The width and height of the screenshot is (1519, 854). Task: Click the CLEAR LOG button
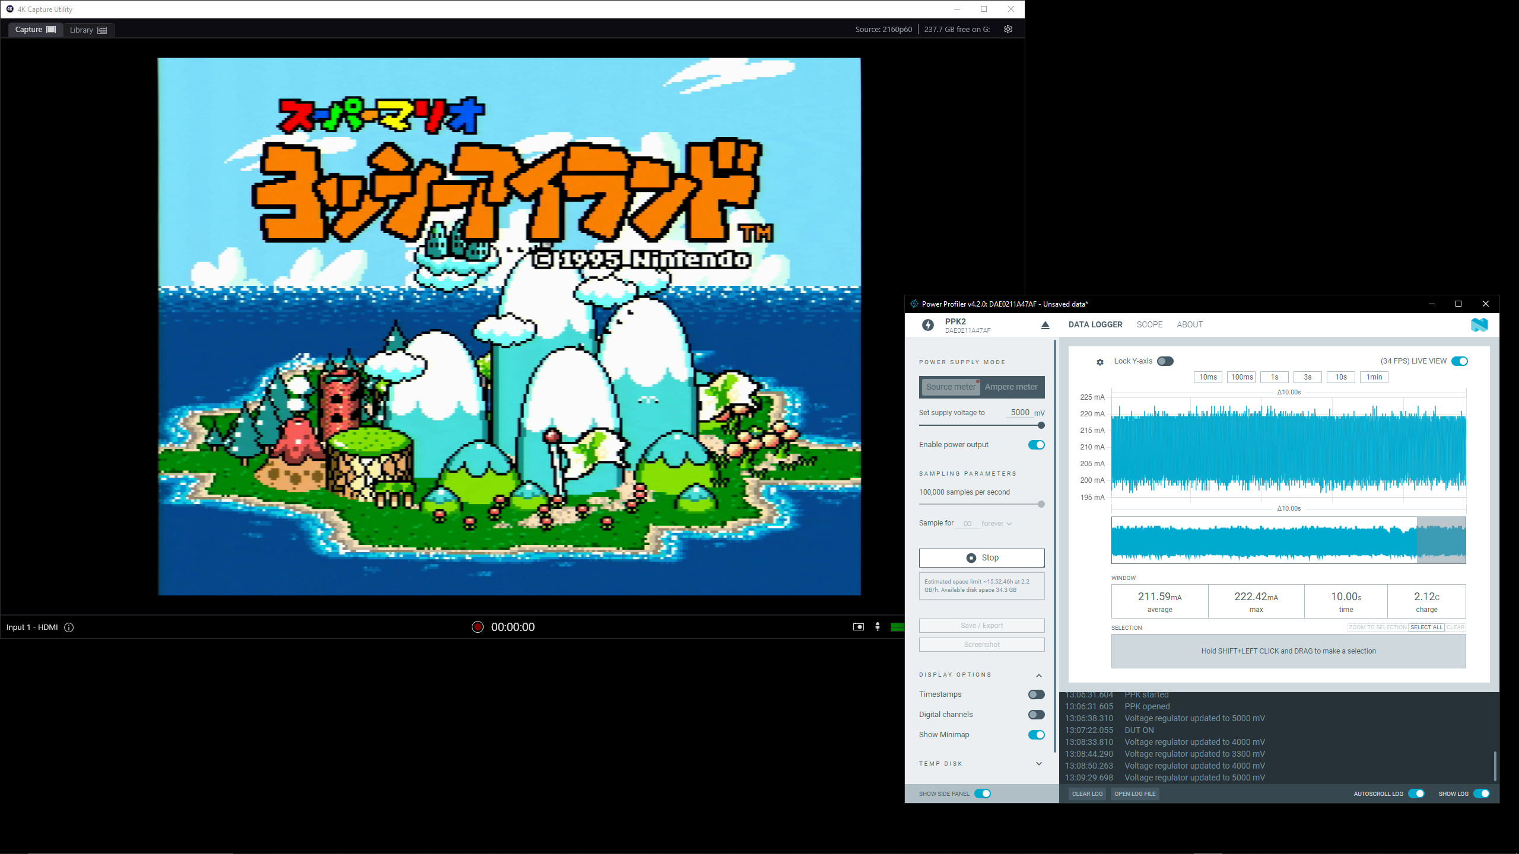point(1087,794)
